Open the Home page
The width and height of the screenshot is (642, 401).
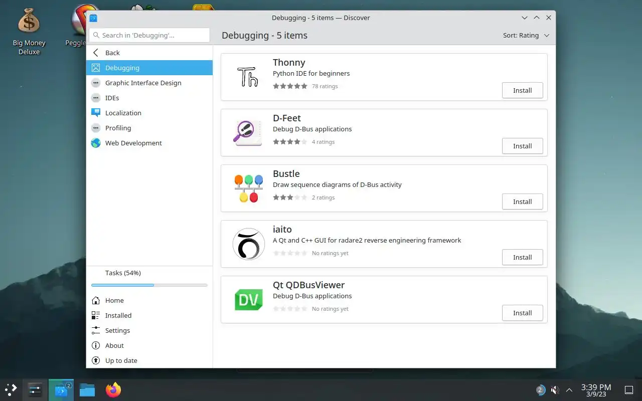[x=149, y=300]
